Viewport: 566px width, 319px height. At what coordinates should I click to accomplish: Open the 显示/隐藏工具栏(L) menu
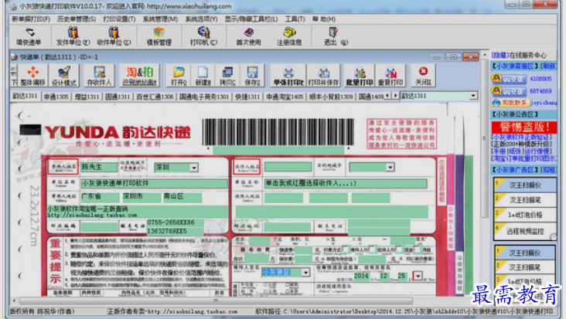point(251,19)
